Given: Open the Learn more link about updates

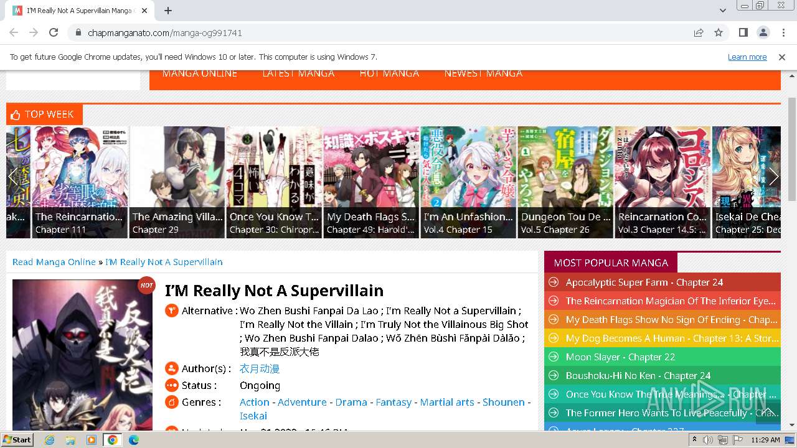Looking at the screenshot, I should (x=747, y=57).
